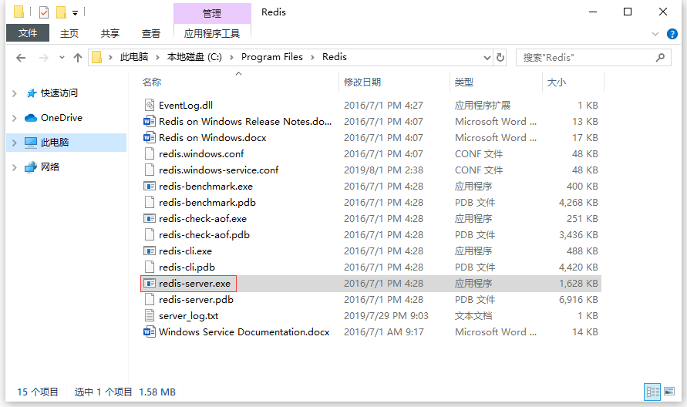687x407 pixels.
Task: Click the new folder quick access icon
Action: click(62, 12)
